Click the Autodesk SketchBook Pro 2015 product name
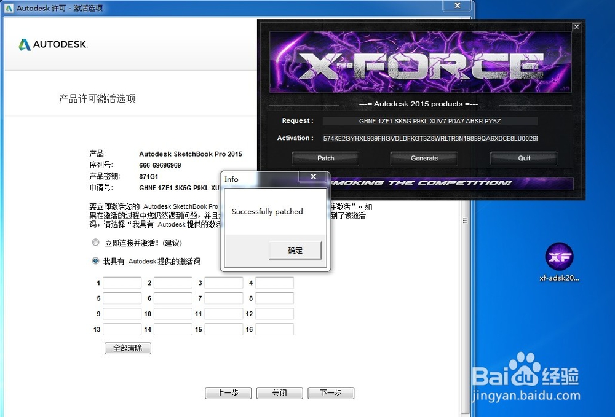 click(191, 154)
